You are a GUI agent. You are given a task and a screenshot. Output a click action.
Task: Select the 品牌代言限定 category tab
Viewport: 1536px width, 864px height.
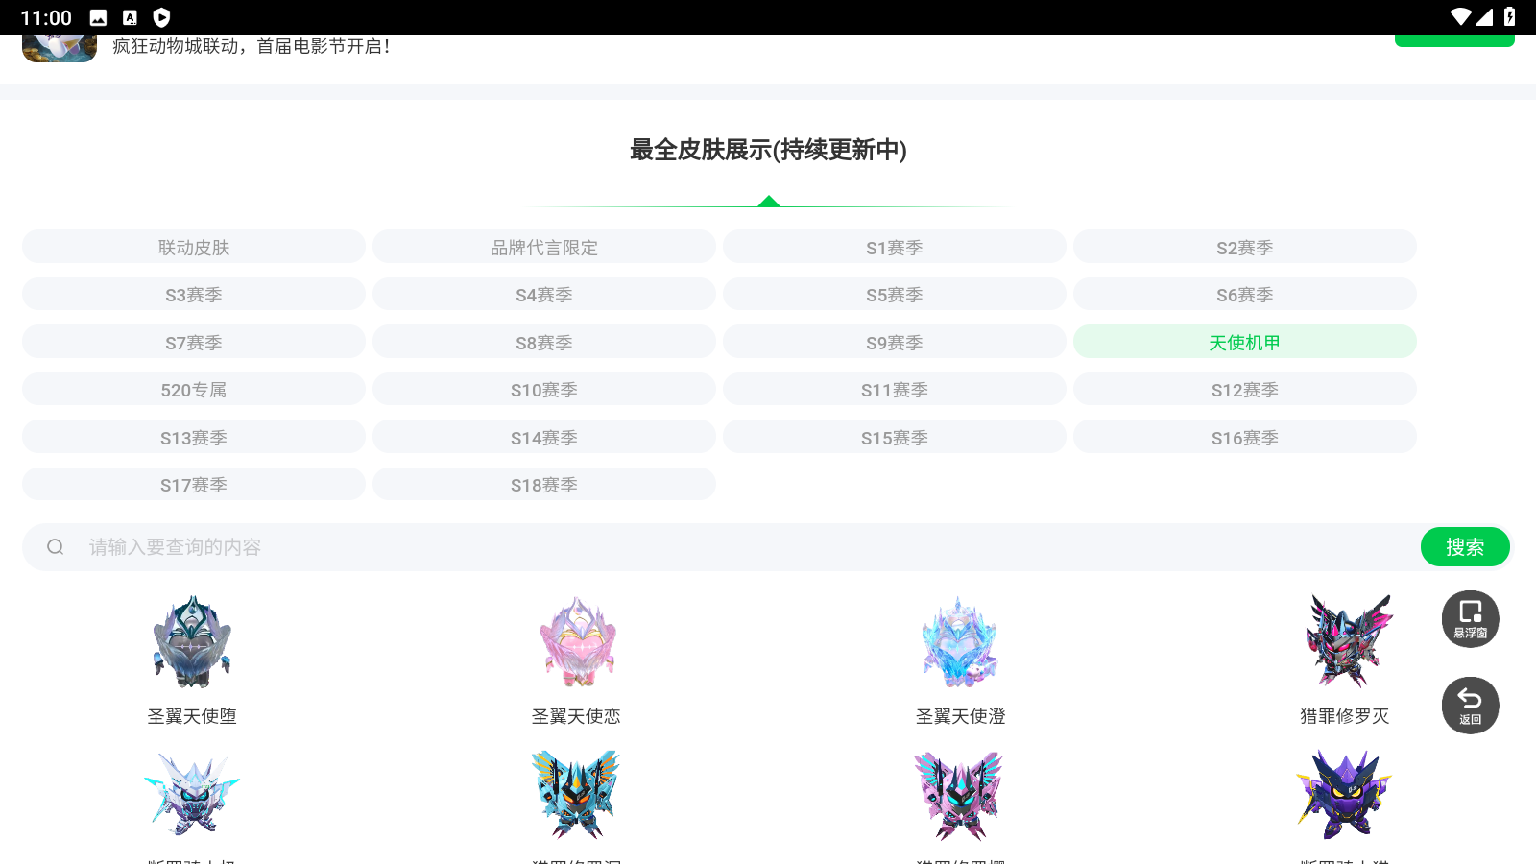click(x=543, y=247)
